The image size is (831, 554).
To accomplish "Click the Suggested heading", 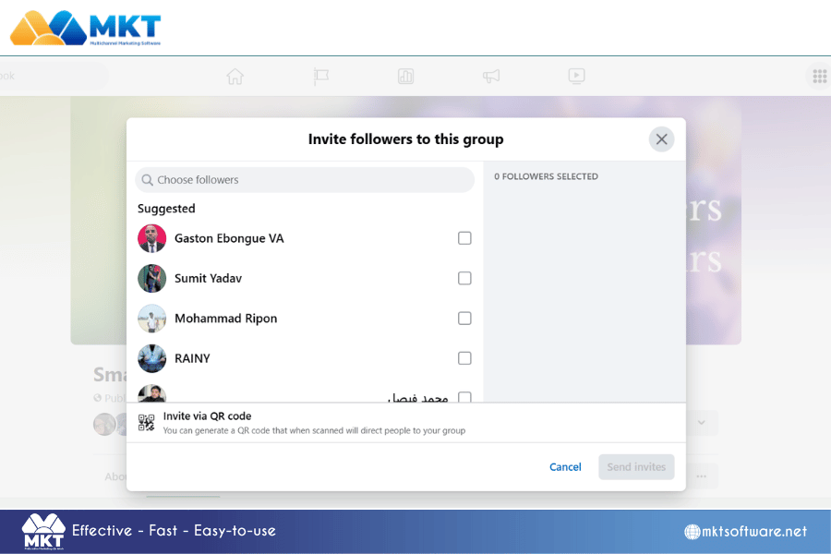I will point(166,209).
